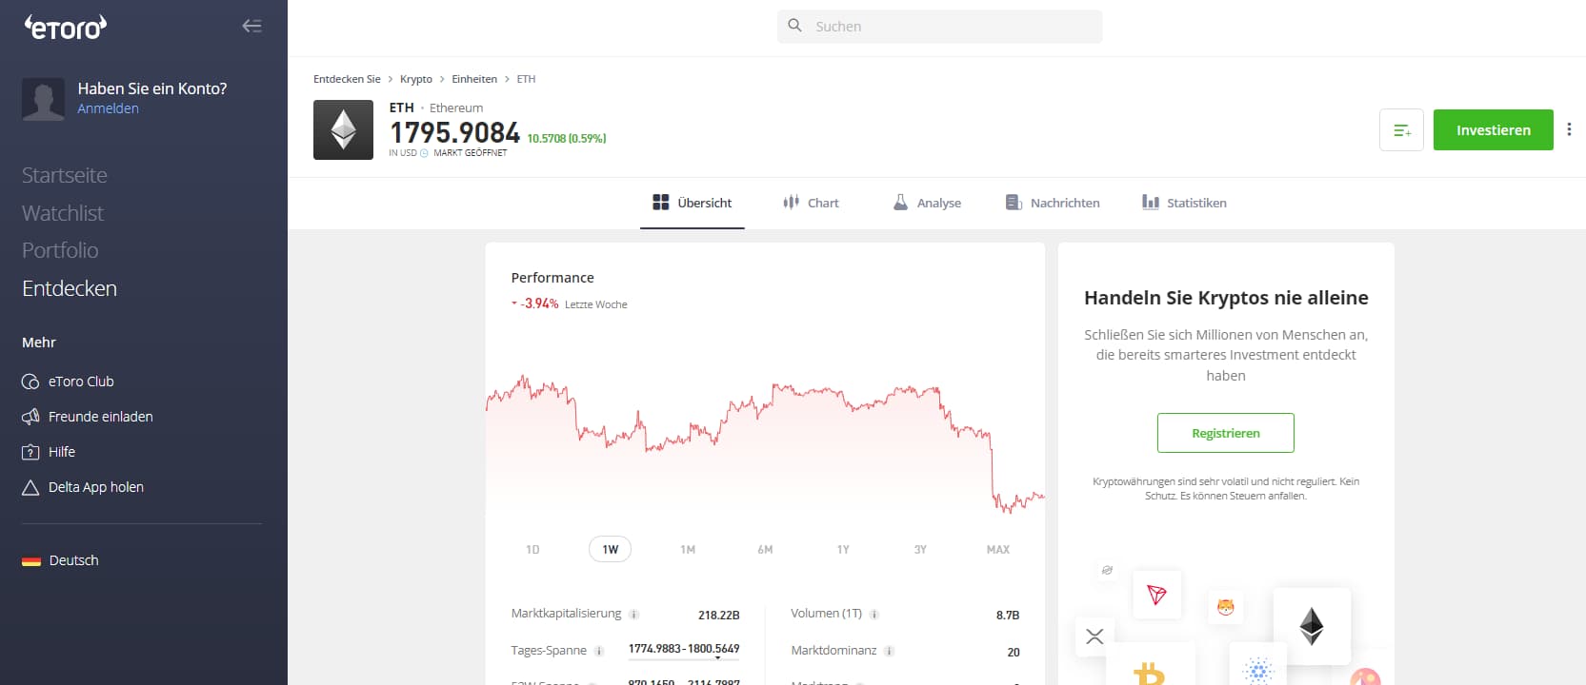
Task: Go to Portfolio in the sidebar
Action: 60,250
